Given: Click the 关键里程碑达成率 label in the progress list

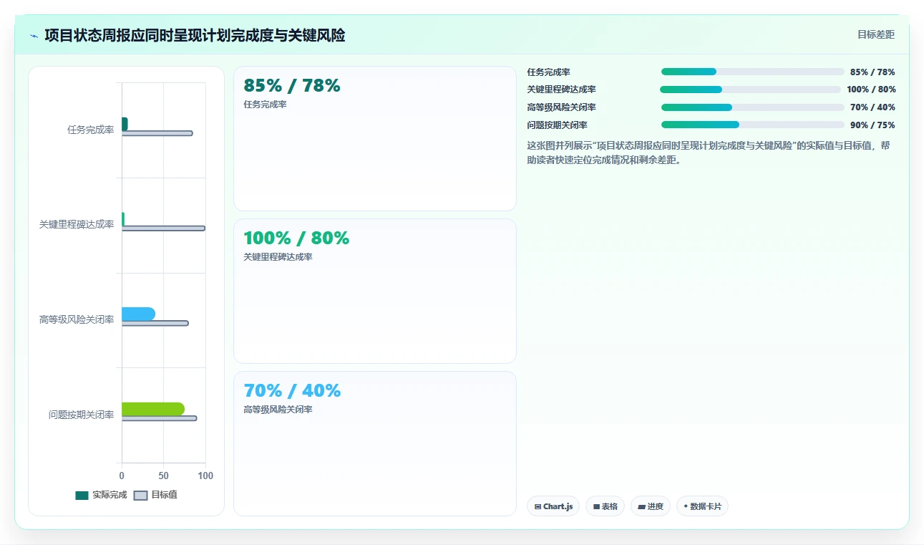Looking at the screenshot, I should [561, 90].
